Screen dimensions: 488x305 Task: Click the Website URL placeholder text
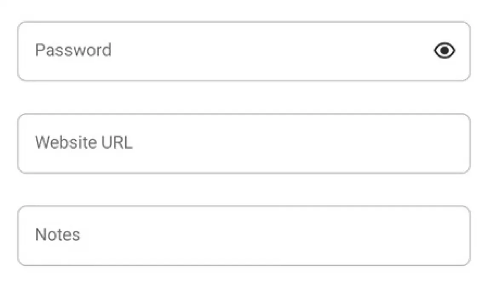coord(83,142)
